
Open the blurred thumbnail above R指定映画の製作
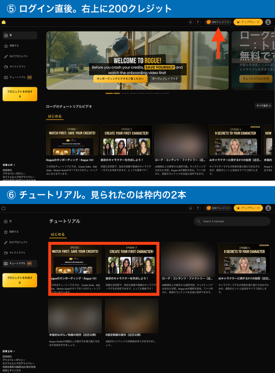point(132,316)
